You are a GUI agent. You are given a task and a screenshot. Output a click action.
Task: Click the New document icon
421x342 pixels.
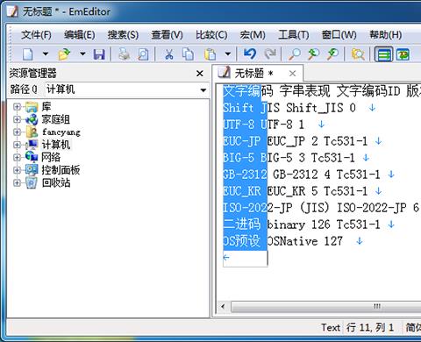[28, 54]
